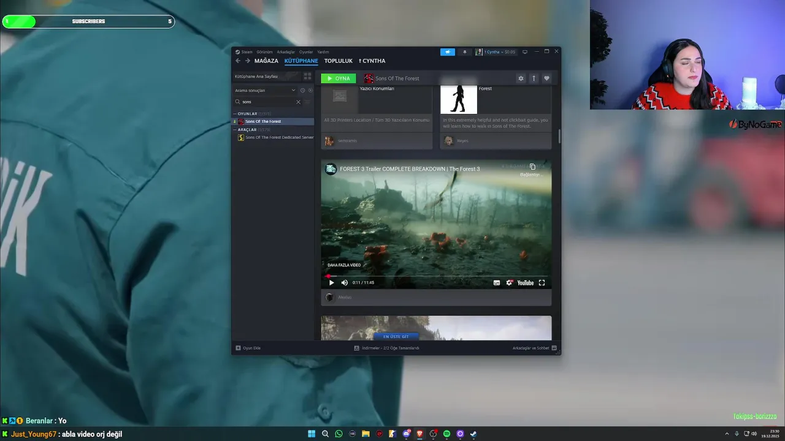Open YouTube player settings gear
The image size is (785, 441).
(x=509, y=283)
